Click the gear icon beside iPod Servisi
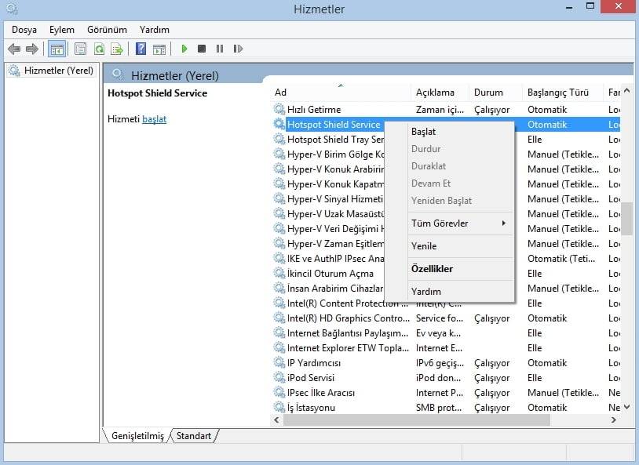Screen dimensions: 639x465 [x=279, y=377]
